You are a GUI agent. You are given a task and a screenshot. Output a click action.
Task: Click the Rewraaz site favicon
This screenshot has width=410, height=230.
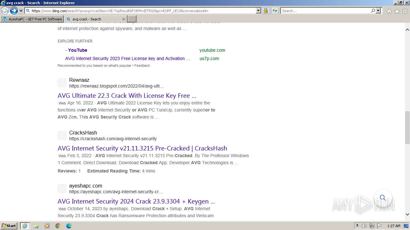[62, 83]
